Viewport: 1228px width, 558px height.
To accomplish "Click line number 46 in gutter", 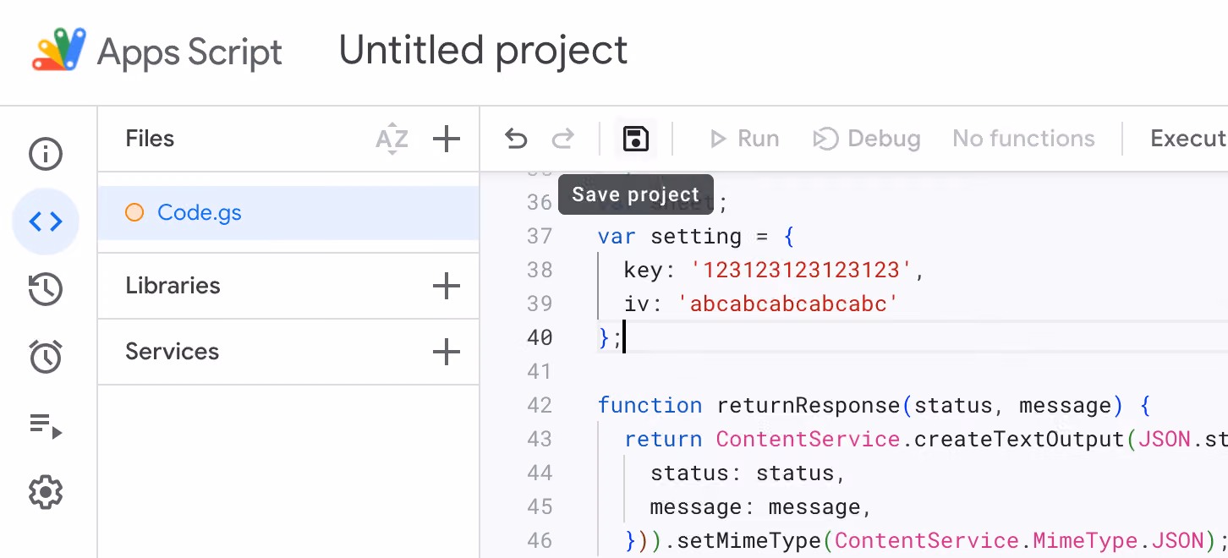I will pyautogui.click(x=540, y=540).
